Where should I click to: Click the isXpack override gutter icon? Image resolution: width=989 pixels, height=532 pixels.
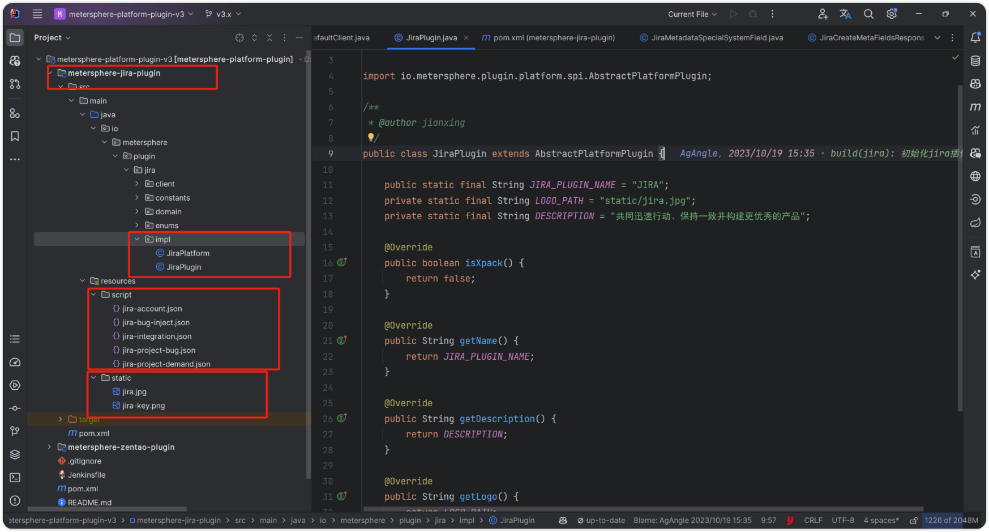[x=342, y=263]
